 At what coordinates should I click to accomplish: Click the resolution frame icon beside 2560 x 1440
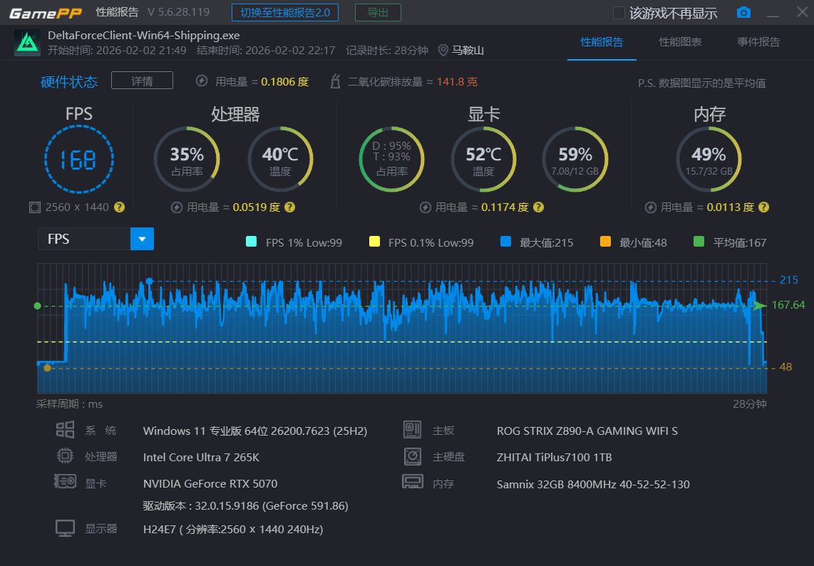coord(34,207)
